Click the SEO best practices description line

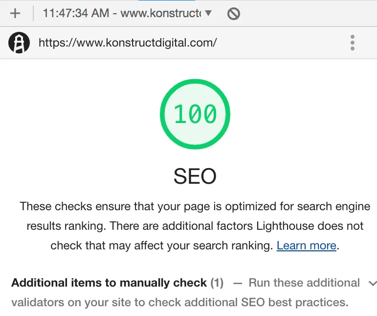(x=180, y=302)
